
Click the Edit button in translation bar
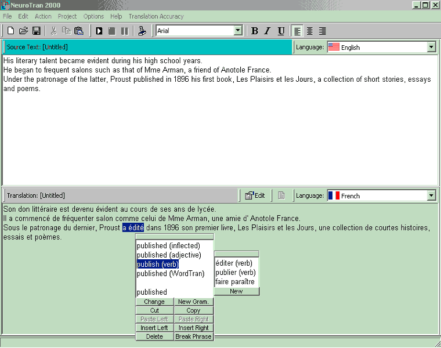[255, 195]
